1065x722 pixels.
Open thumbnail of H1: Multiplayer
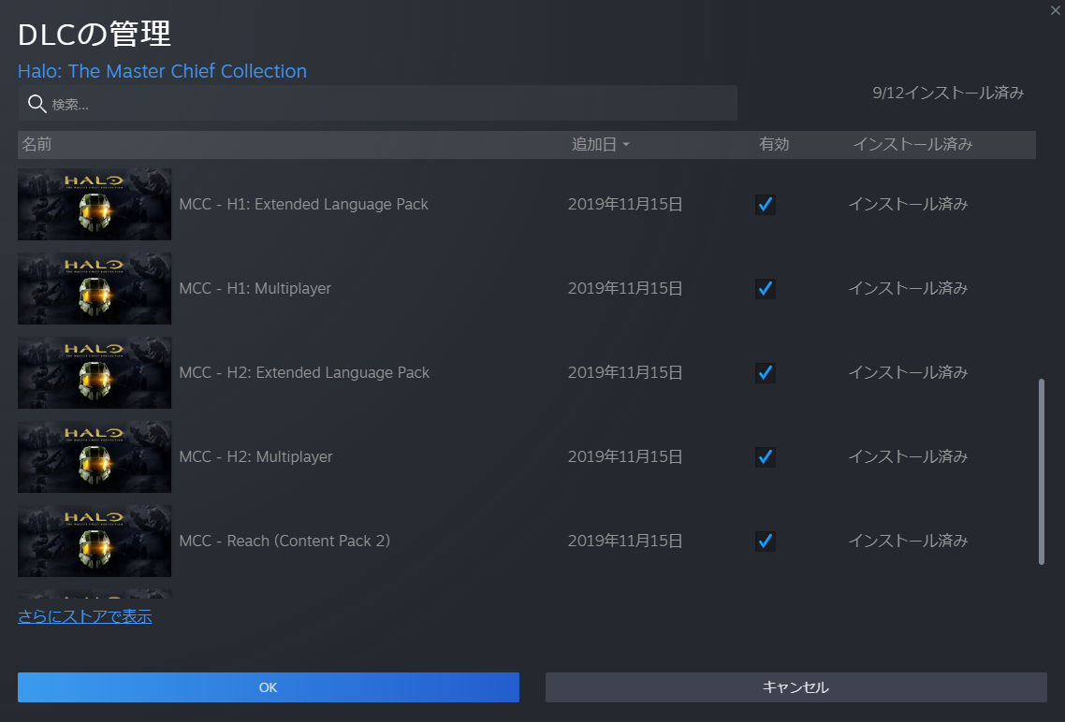(x=95, y=288)
